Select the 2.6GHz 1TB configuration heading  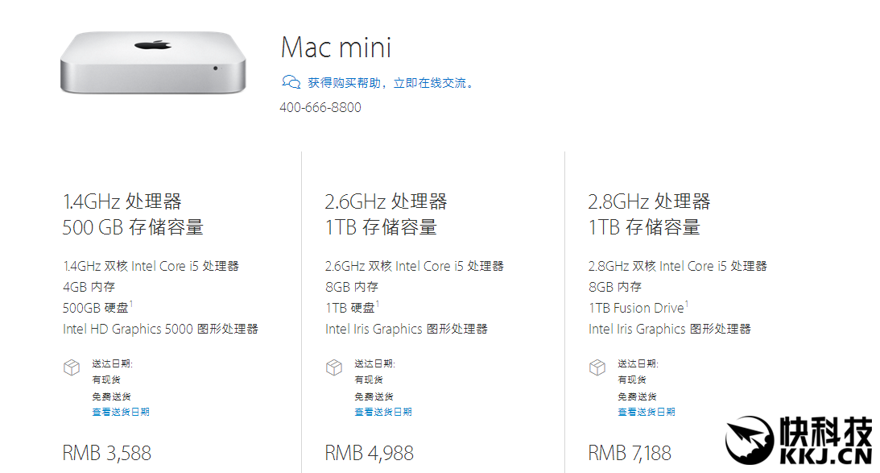pyautogui.click(x=386, y=214)
